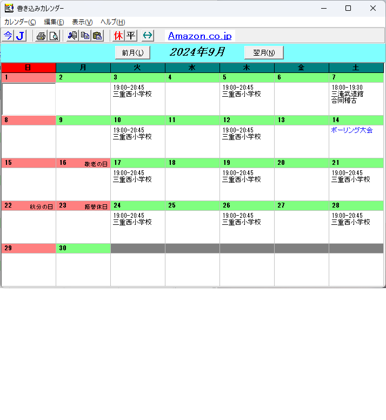Viewport: 386px width, 420px height.
Task: Open the Amazon.co.jp link
Action: click(x=199, y=36)
